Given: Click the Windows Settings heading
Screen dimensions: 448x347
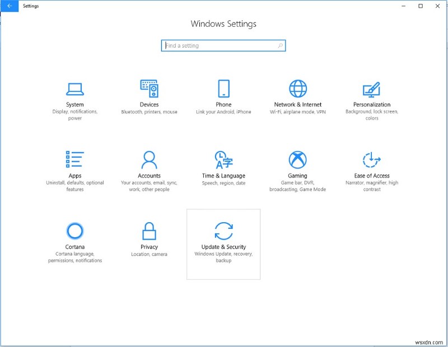Looking at the screenshot, I should [x=223, y=24].
